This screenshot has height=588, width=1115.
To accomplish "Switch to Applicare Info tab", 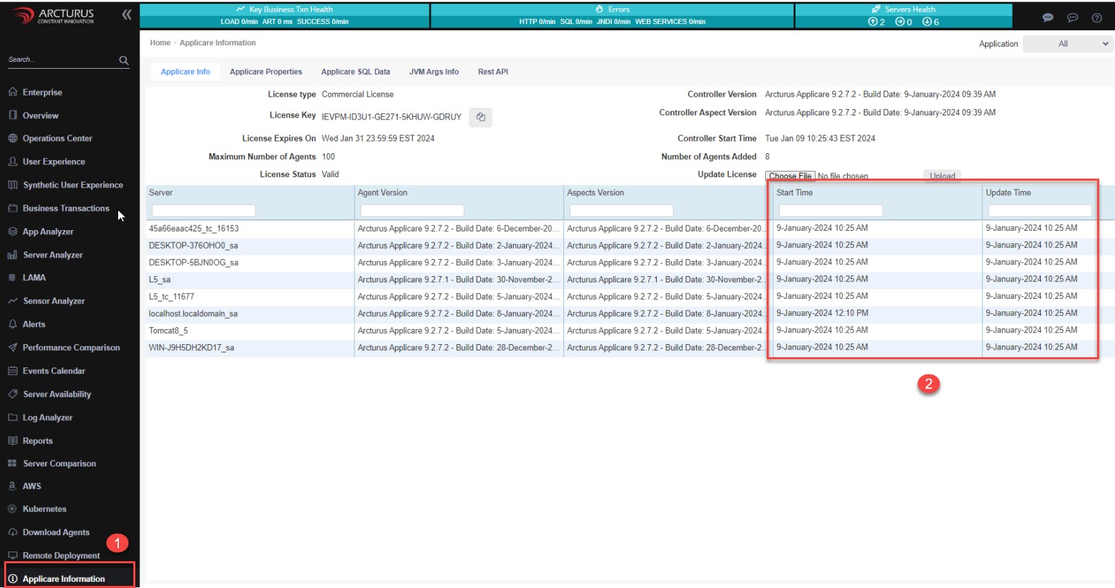I will 185,71.
